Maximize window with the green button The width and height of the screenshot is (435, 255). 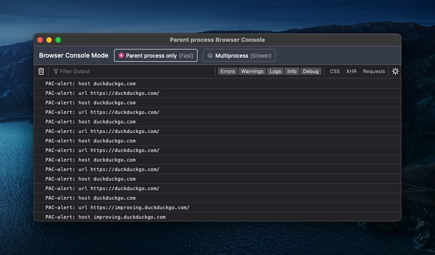tap(58, 40)
